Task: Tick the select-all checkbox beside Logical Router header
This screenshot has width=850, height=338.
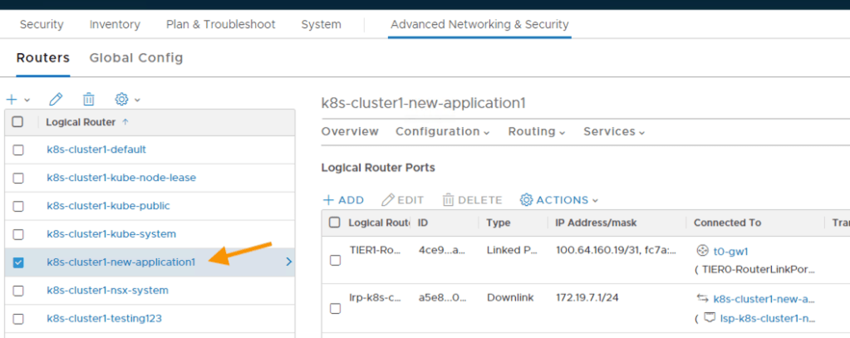Action: [x=18, y=121]
